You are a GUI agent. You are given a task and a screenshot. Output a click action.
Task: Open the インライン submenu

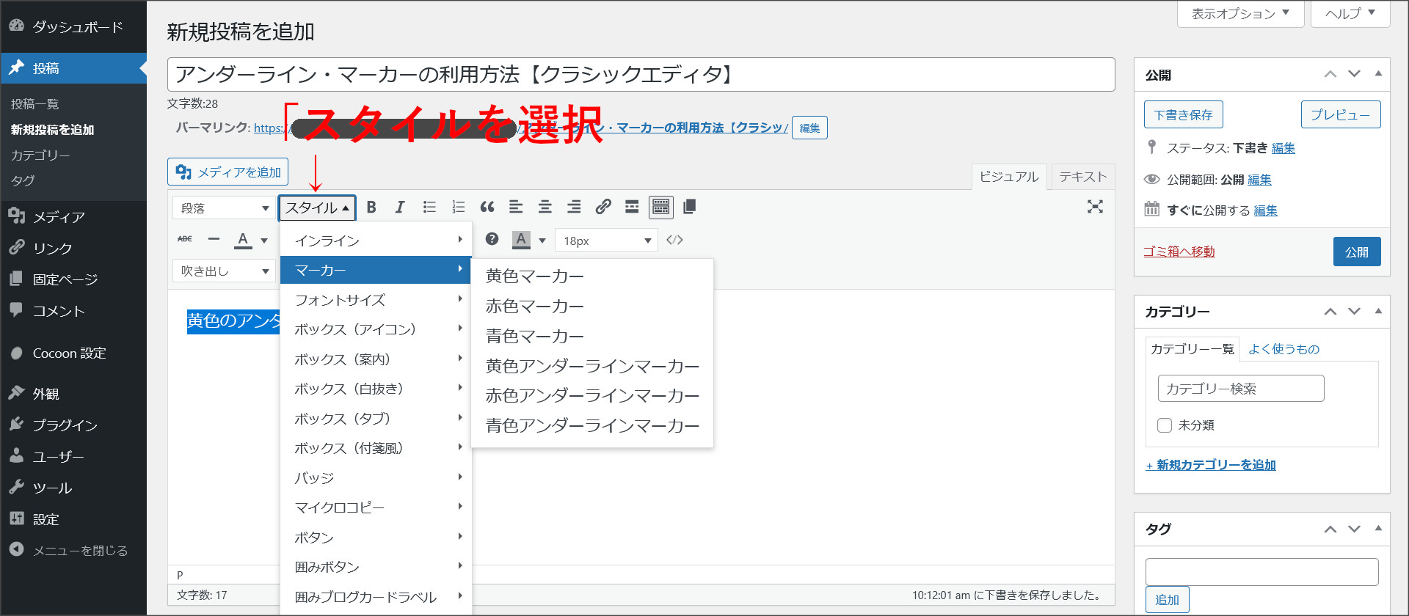click(x=376, y=241)
